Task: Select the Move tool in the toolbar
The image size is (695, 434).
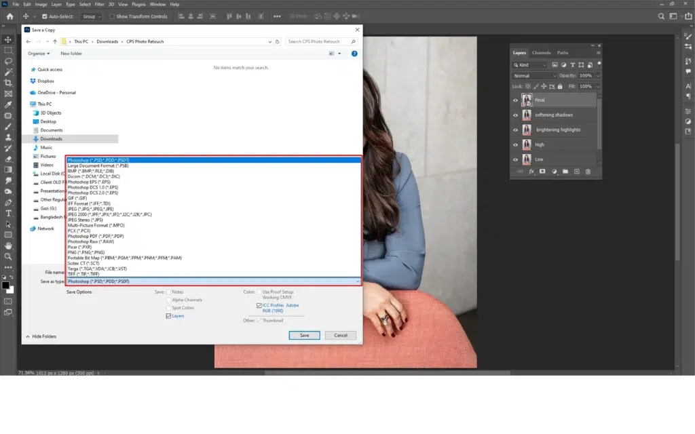Action: (8, 39)
